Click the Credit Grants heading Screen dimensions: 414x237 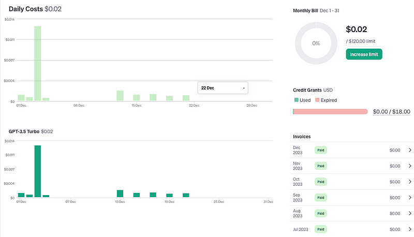point(307,90)
